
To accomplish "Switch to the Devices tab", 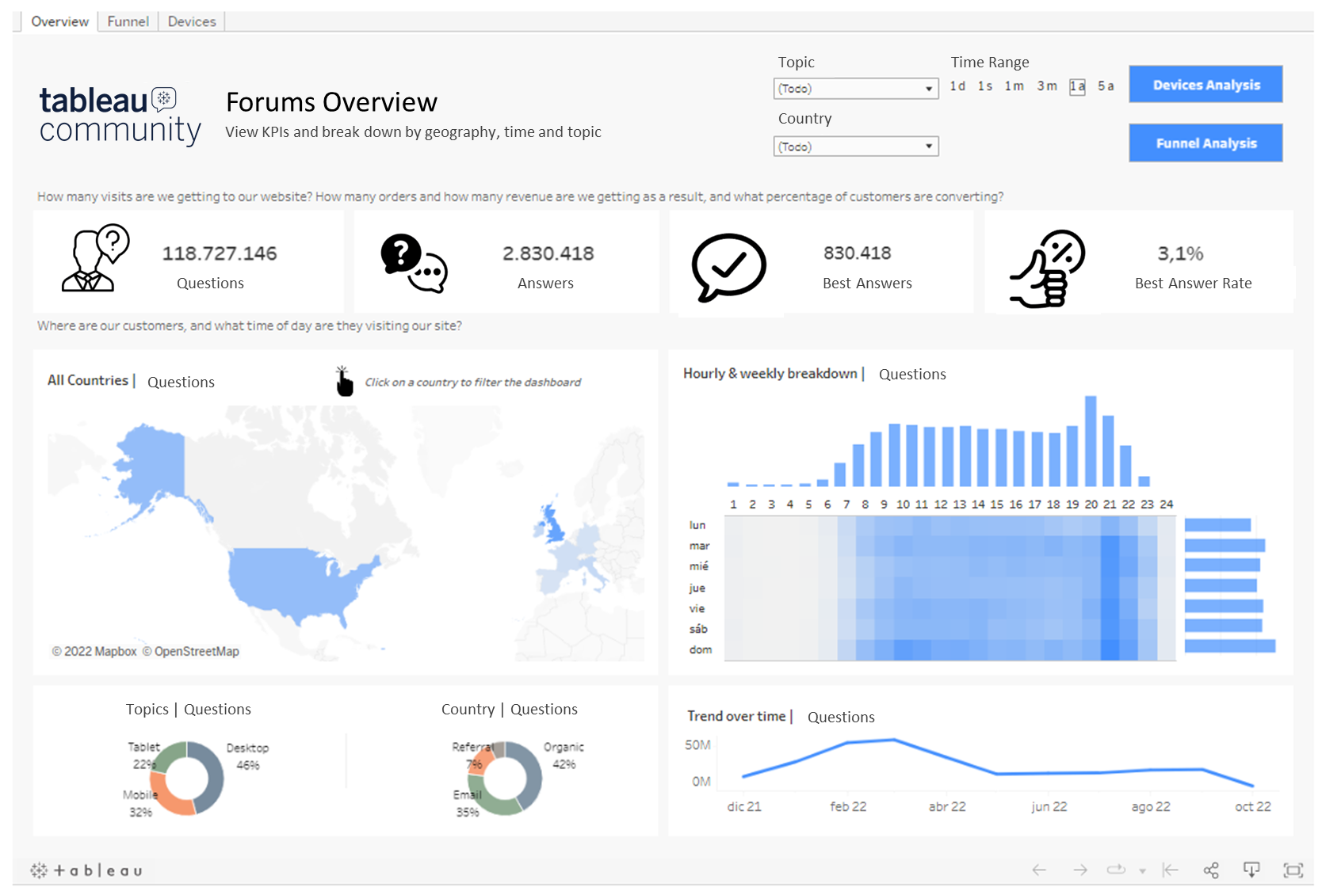I will 191,21.
